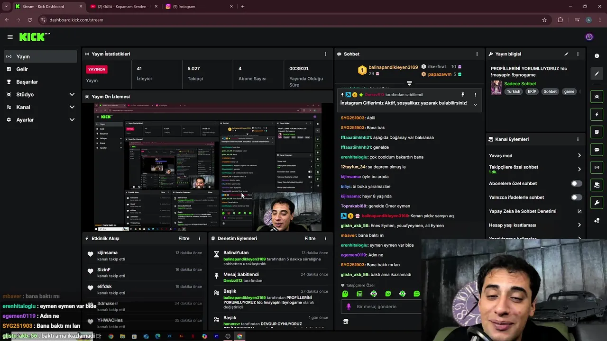This screenshot has height=341, width=607.
Task: Go to Yayın in the left sidebar
Action: (x=40, y=56)
